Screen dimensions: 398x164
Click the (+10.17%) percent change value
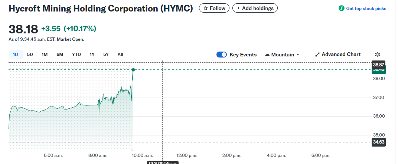[x=80, y=29]
